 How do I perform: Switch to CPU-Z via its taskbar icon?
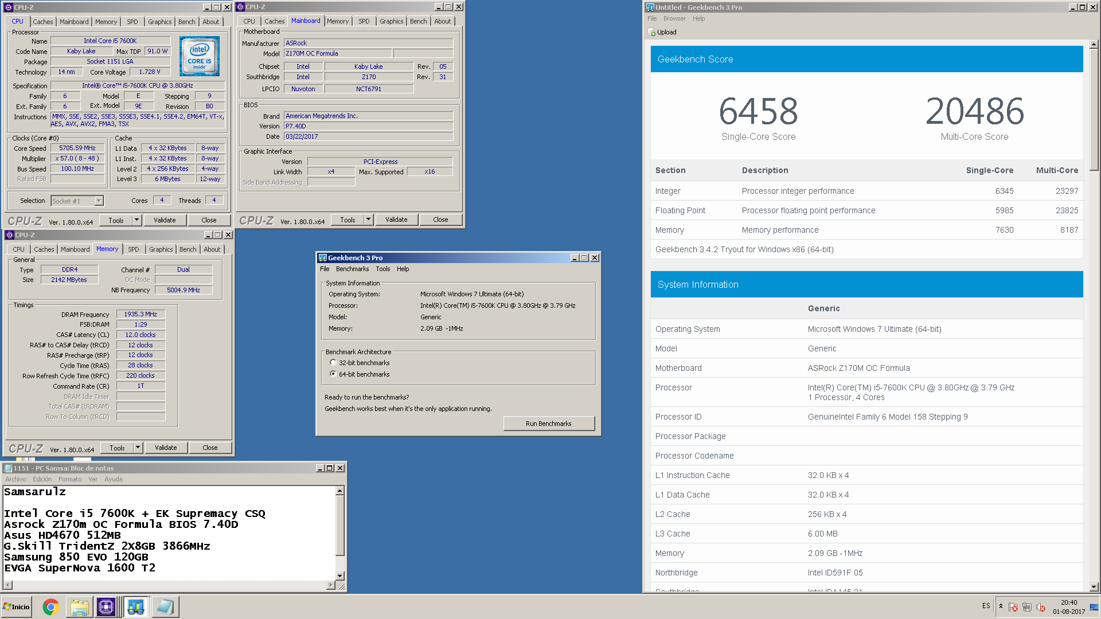(x=106, y=607)
